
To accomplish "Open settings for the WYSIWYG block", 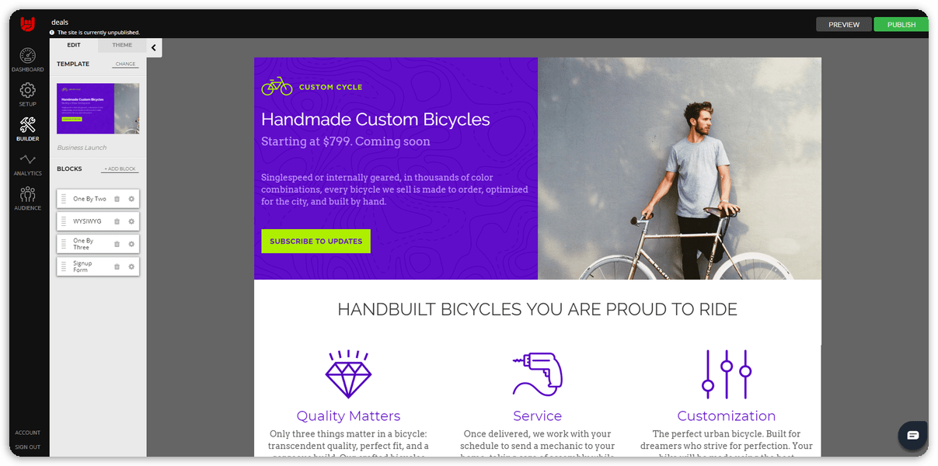I will coord(131,221).
